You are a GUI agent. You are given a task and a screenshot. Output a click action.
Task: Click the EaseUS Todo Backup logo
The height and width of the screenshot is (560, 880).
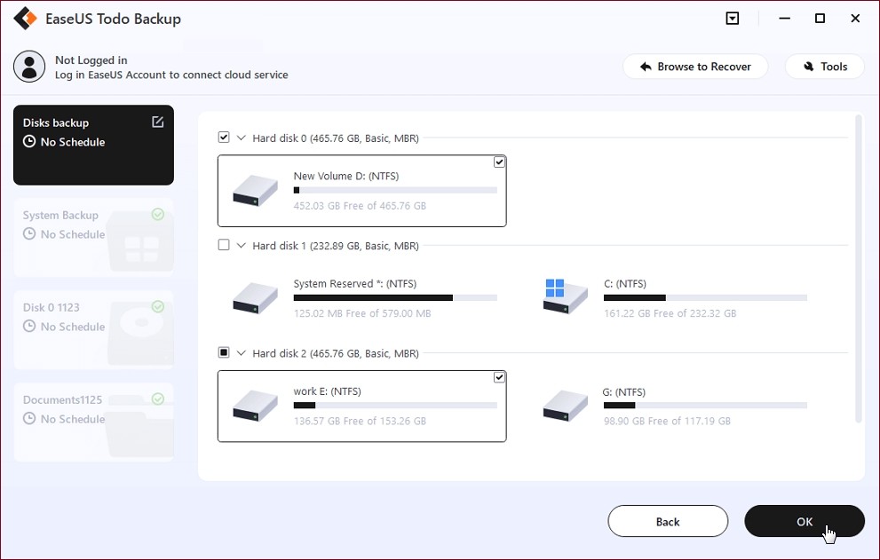pos(27,18)
